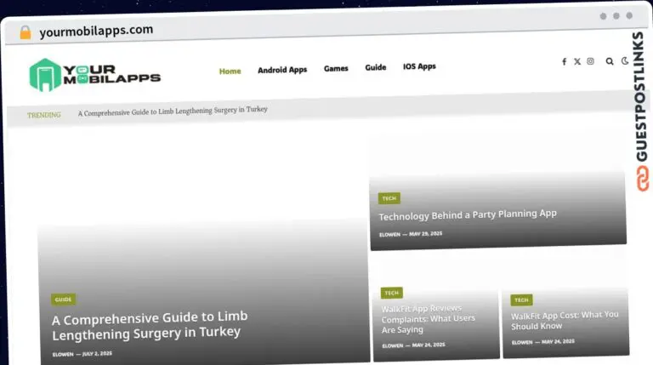Open the Guide navigation link
Image resolution: width=653 pixels, height=365 pixels.
[x=376, y=67]
